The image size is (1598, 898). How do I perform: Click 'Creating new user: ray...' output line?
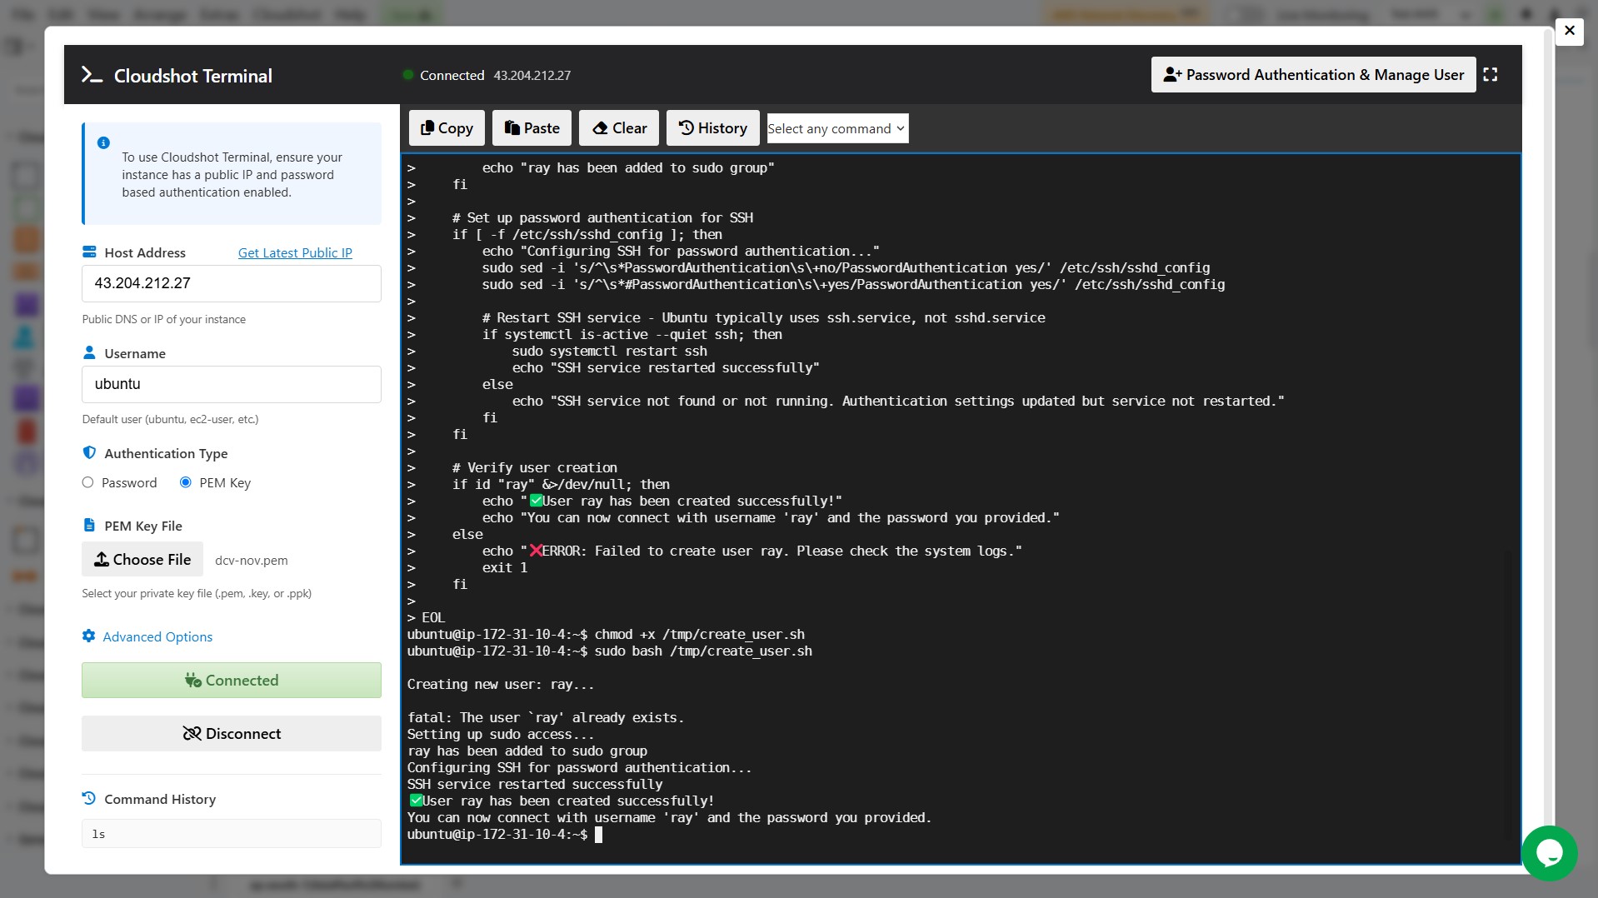501,685
